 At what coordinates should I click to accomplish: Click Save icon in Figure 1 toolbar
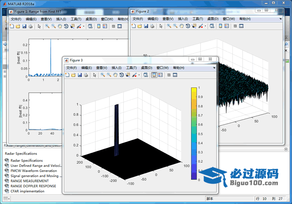24,26
